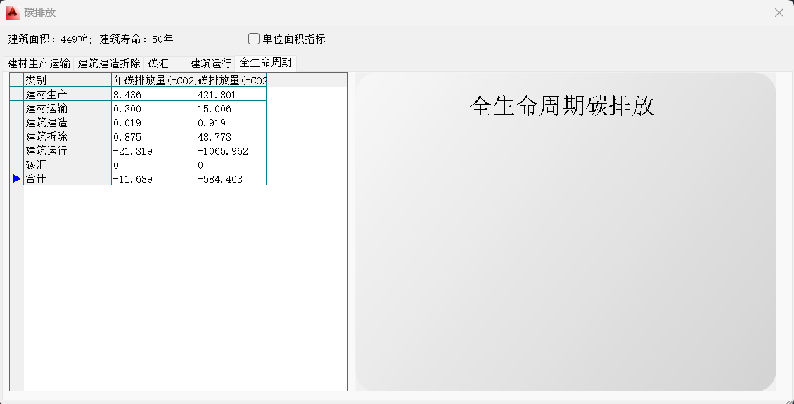Click the annual value 0.300 for 建材运输

[153, 108]
